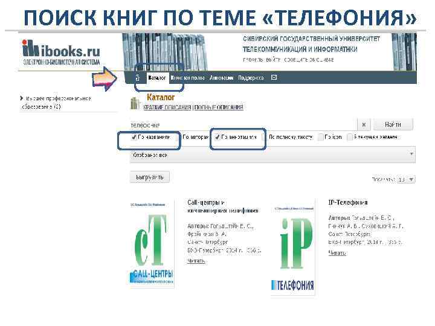The height and width of the screenshot is (326, 435).
Task: Click the Выгрузить button
Action: tap(150, 177)
